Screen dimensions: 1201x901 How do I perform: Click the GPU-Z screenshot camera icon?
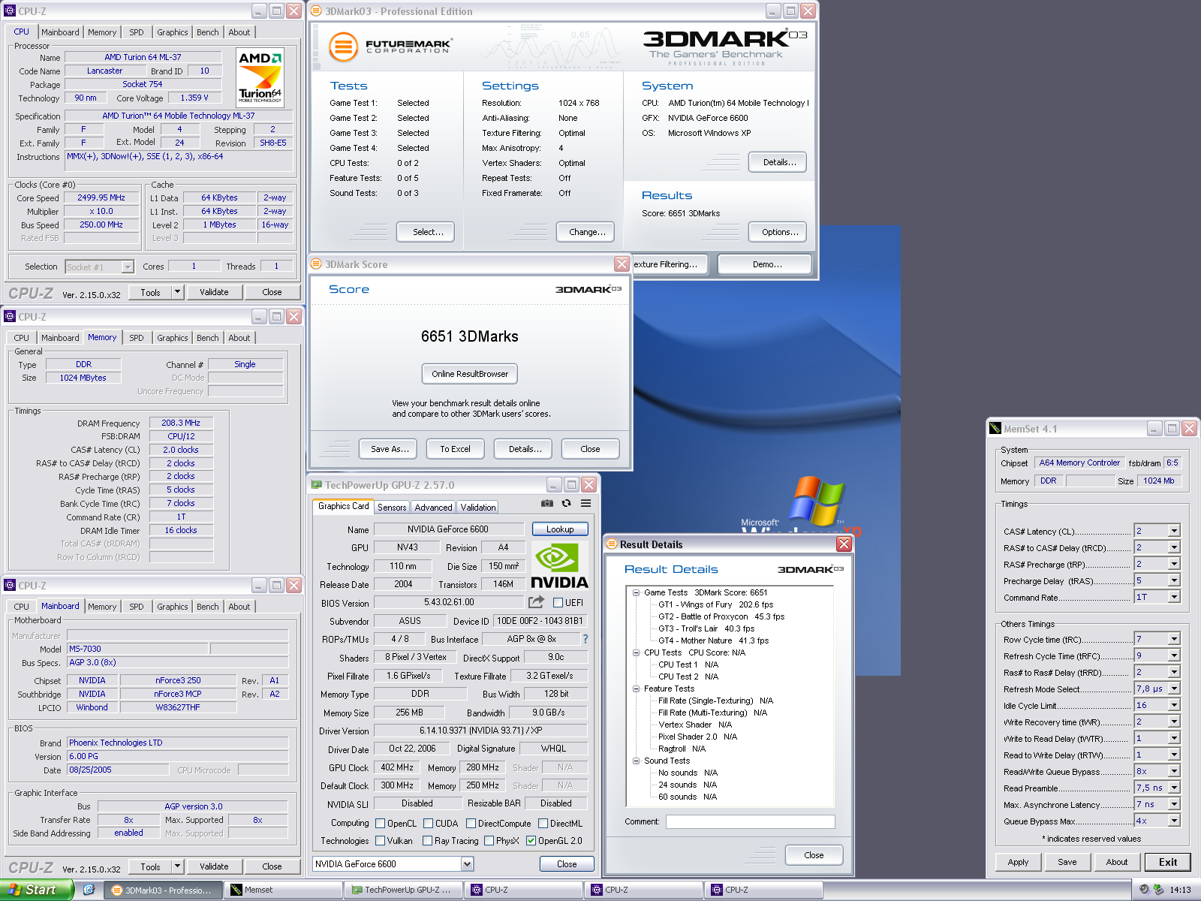click(x=547, y=503)
